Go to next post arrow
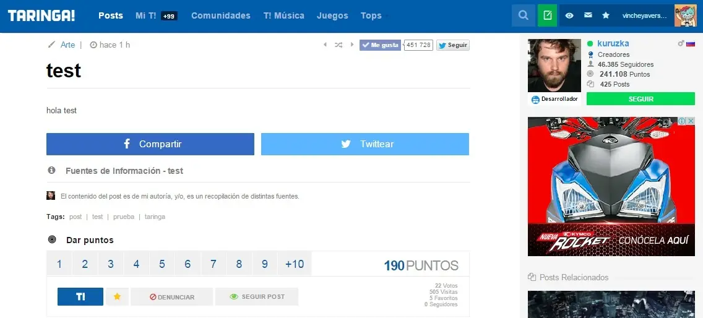703x318 pixels. click(x=352, y=45)
